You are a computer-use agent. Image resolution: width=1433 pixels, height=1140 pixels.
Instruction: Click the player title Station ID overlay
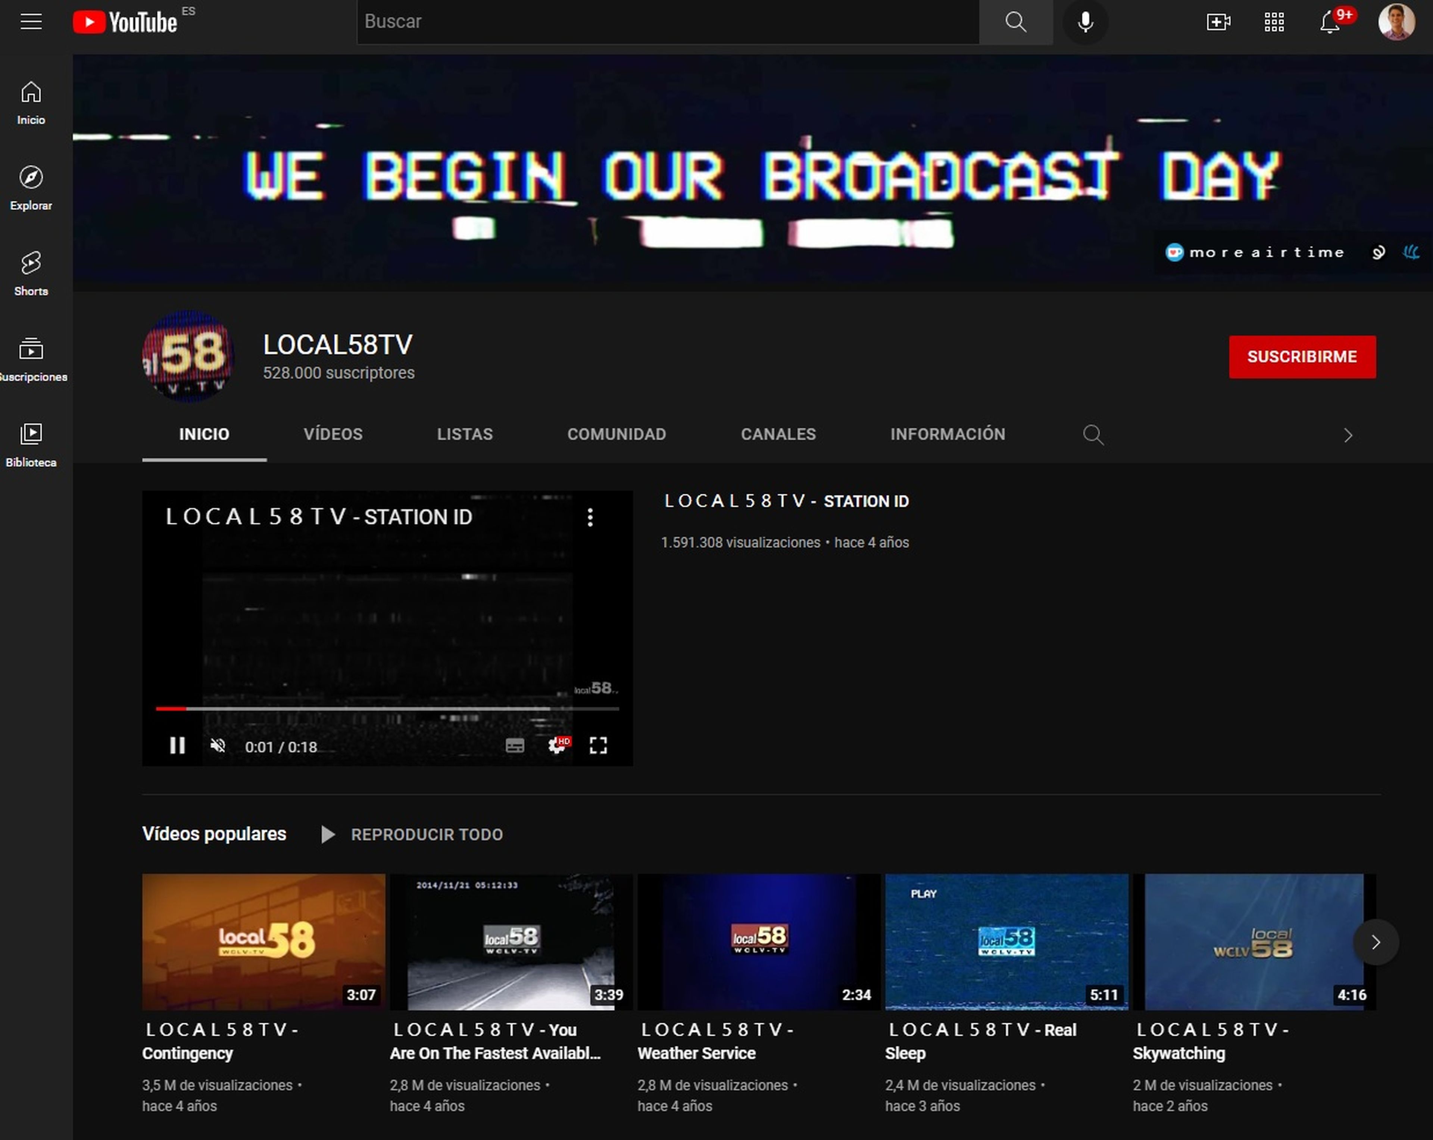(318, 516)
